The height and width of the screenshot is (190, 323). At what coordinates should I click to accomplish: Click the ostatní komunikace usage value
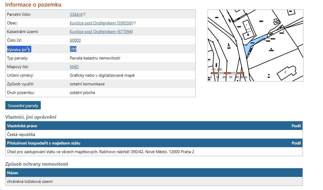click(87, 84)
